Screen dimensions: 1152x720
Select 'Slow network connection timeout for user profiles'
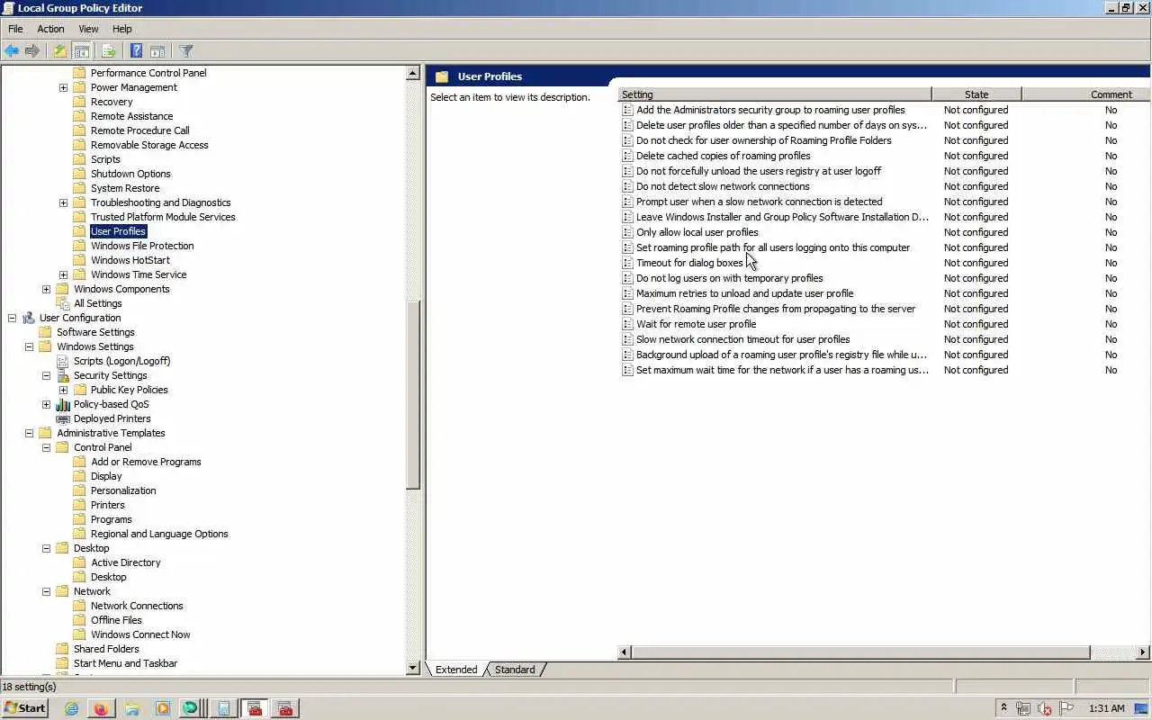(743, 339)
